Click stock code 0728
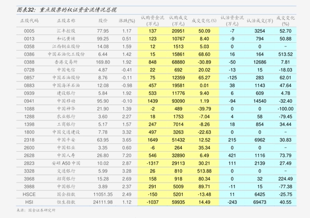The width and height of the screenshot is (310, 218). (29, 70)
